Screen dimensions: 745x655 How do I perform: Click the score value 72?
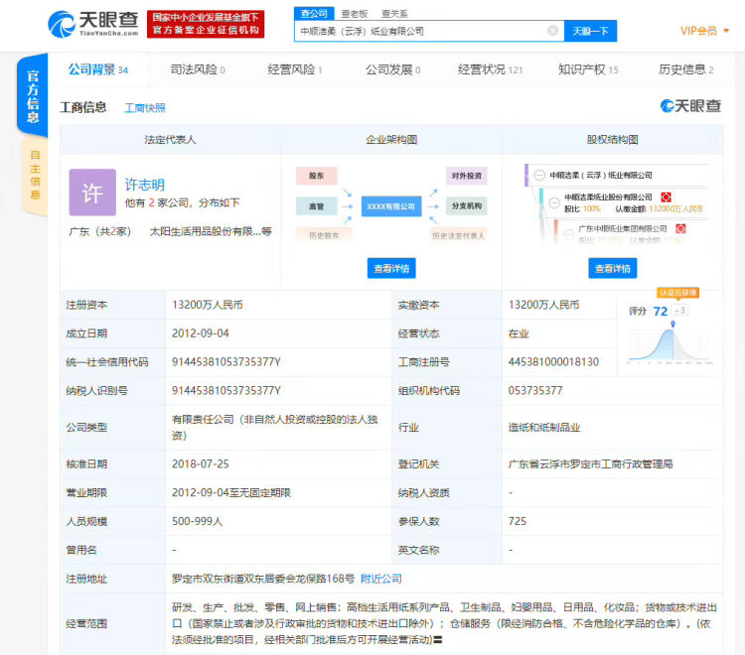[x=661, y=312]
